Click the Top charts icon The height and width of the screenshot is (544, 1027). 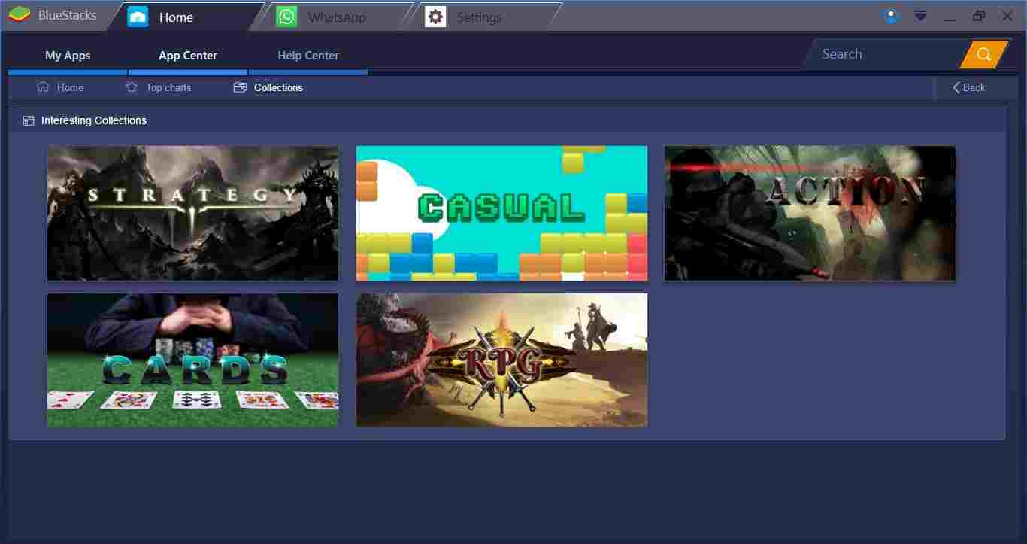coord(132,87)
